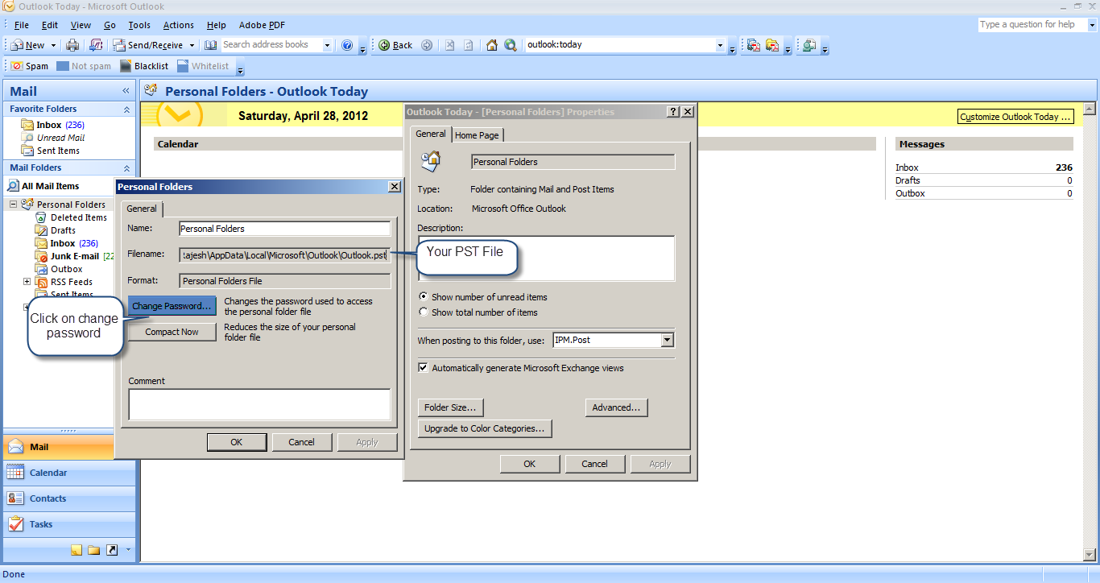Select Show number of unread items
The image size is (1100, 583).
coord(424,297)
